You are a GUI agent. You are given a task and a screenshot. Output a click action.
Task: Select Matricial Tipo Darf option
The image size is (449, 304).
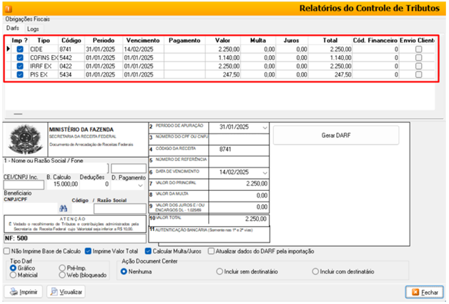pos(13,275)
